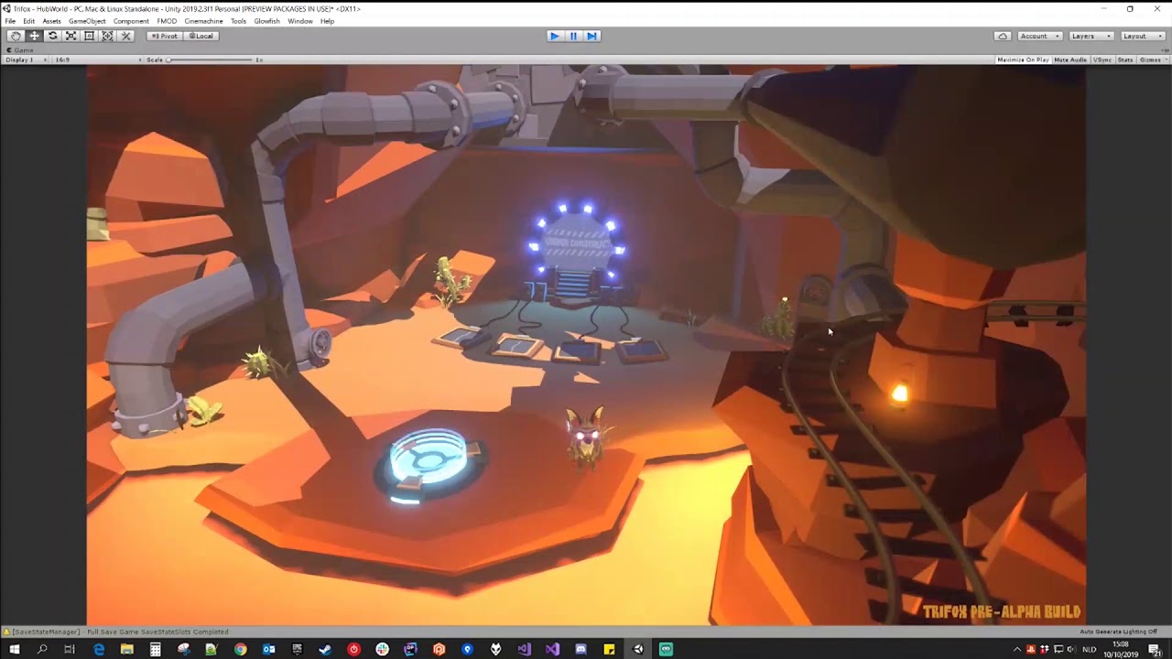
Task: Open the calculator from taskbar
Action: [155, 649]
